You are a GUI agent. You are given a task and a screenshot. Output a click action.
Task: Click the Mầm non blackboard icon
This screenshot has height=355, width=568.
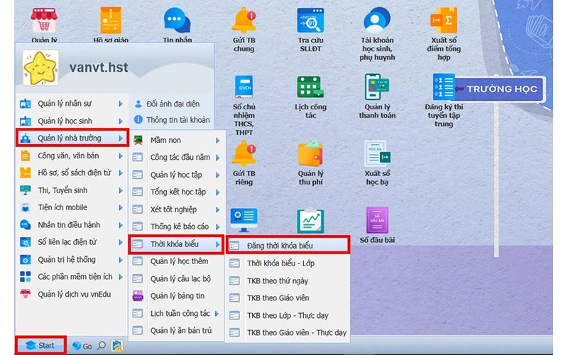[x=138, y=140]
